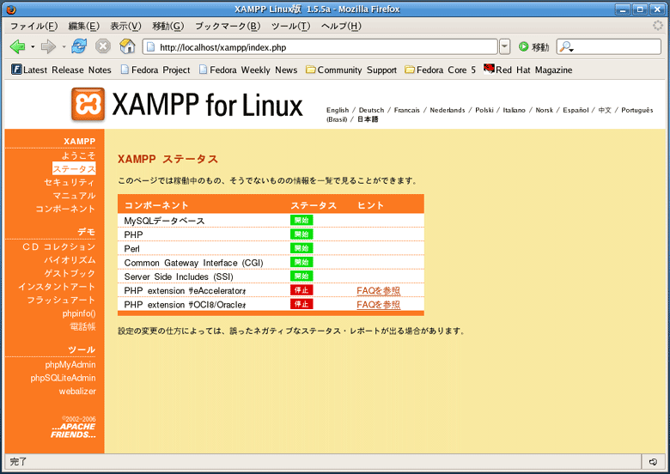Switch language to English

(338, 110)
